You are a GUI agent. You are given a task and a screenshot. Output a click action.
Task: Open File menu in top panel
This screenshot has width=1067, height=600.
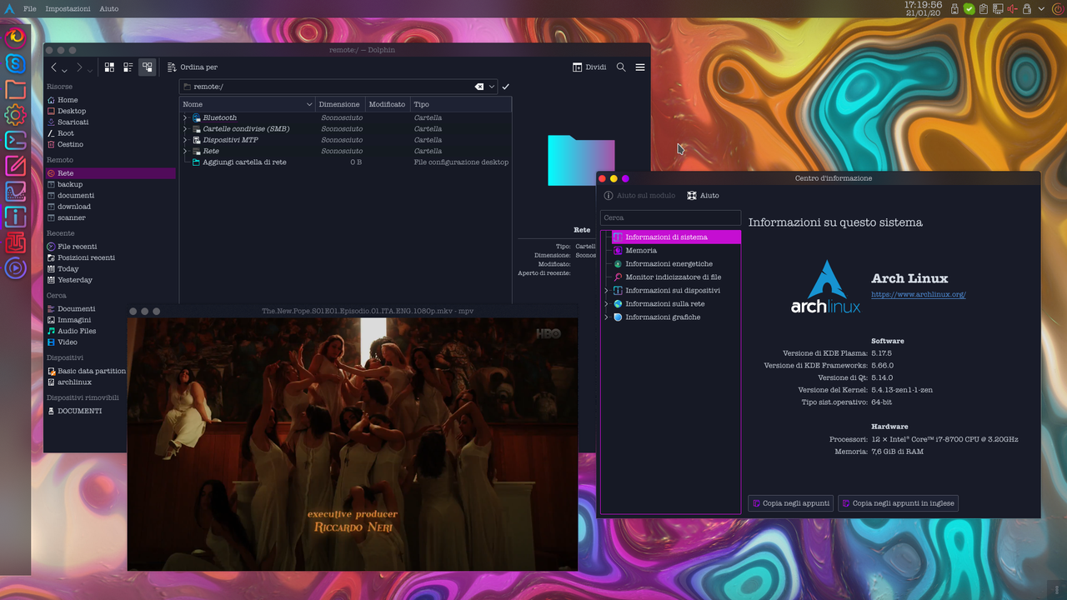click(30, 9)
